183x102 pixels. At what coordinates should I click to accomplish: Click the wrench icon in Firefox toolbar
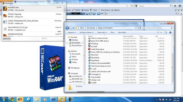point(176,14)
